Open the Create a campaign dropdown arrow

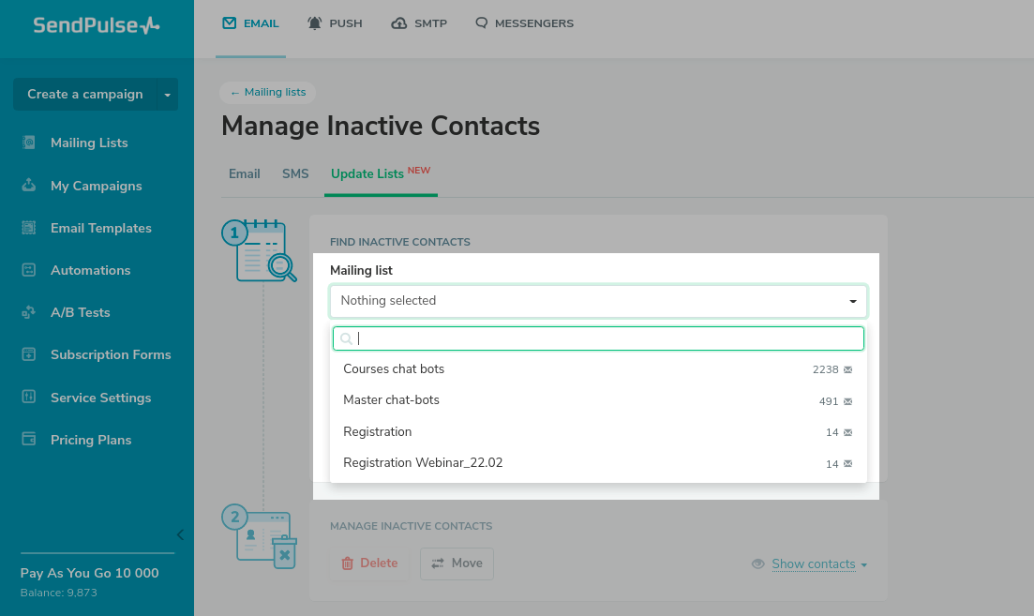(x=167, y=95)
